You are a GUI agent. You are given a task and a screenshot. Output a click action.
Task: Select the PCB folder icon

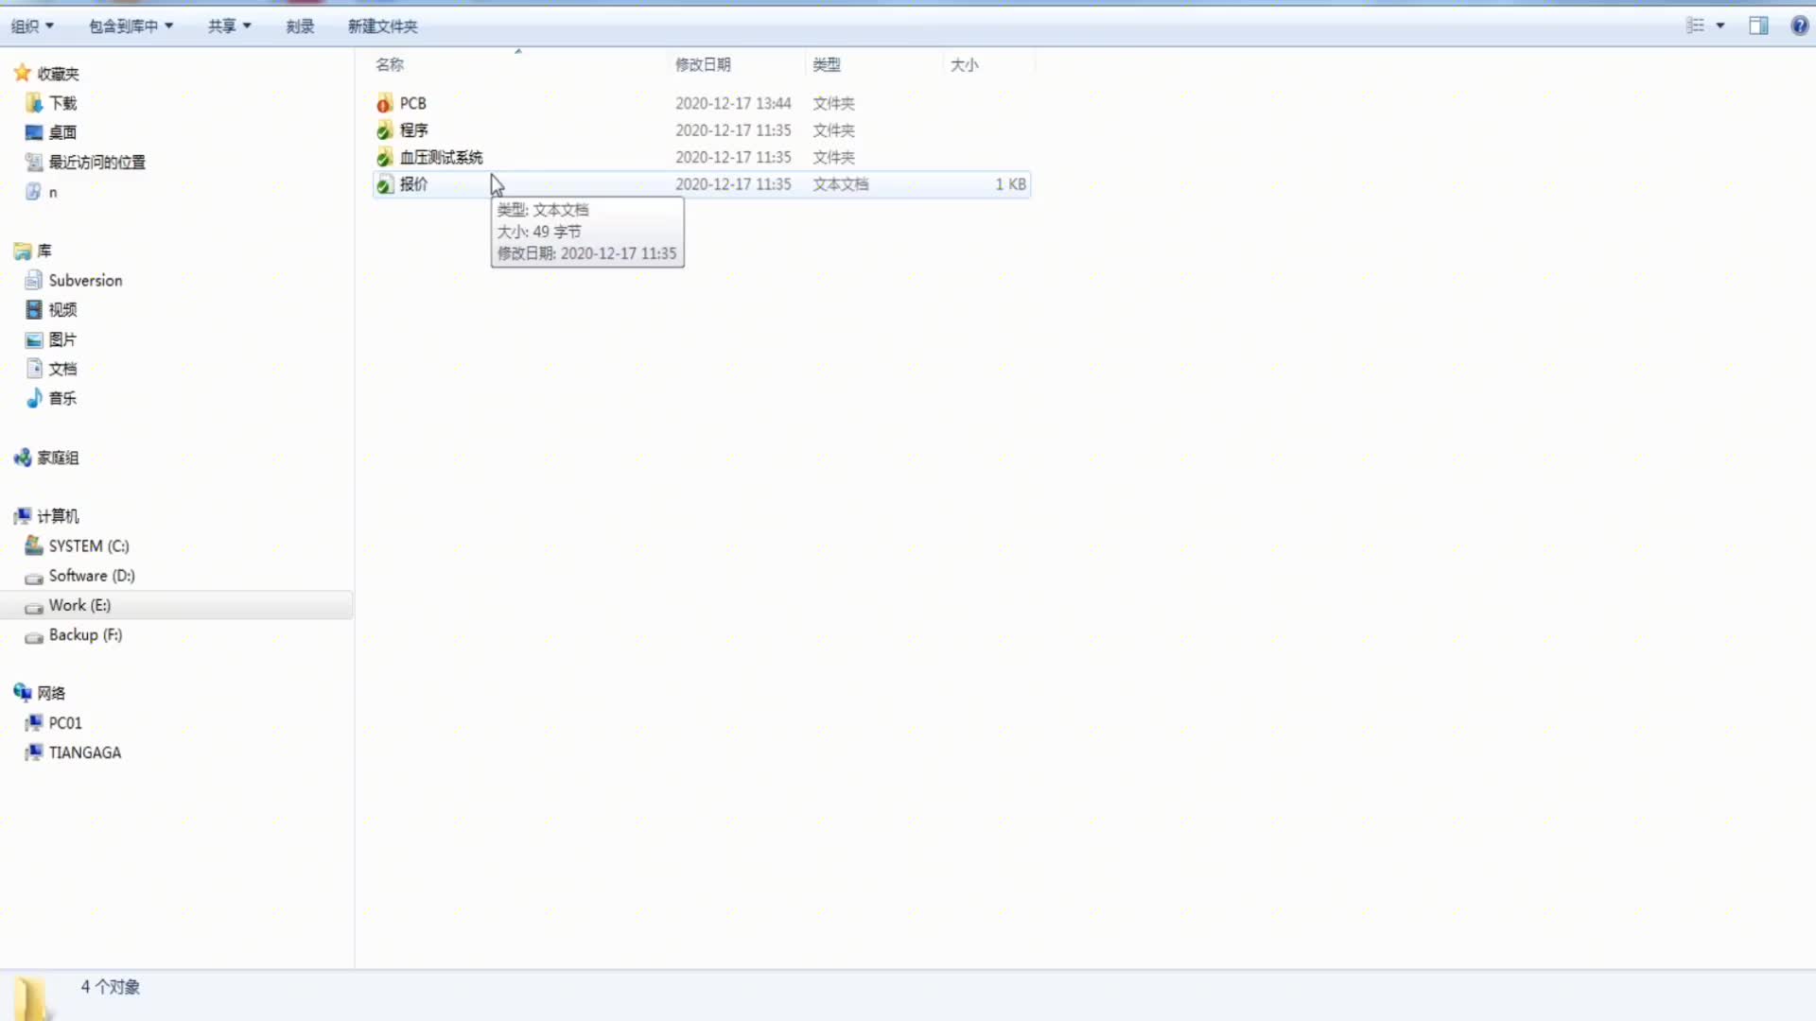point(384,103)
